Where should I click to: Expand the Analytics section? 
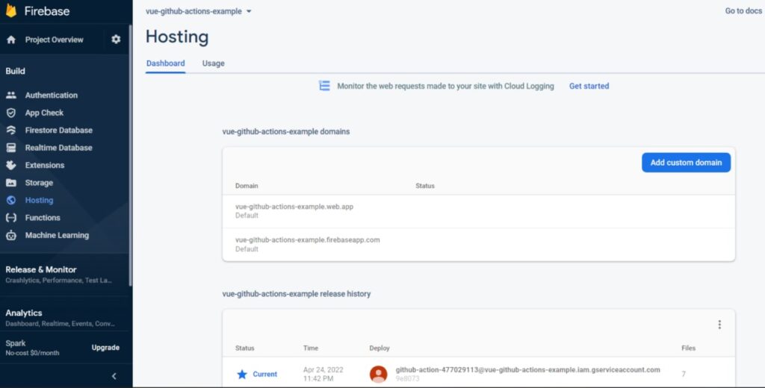tap(24, 313)
